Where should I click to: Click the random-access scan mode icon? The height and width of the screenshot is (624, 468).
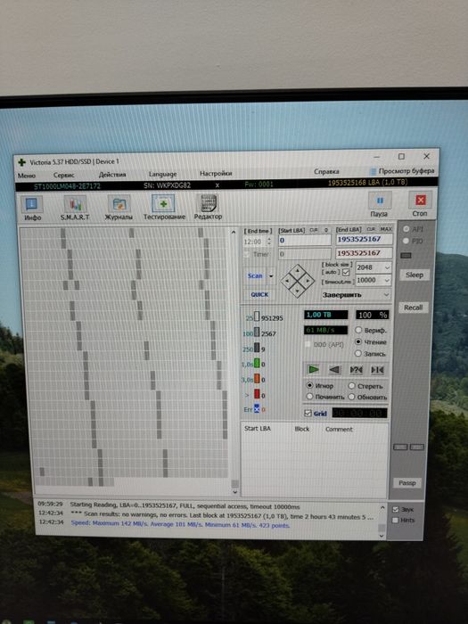coord(356,370)
